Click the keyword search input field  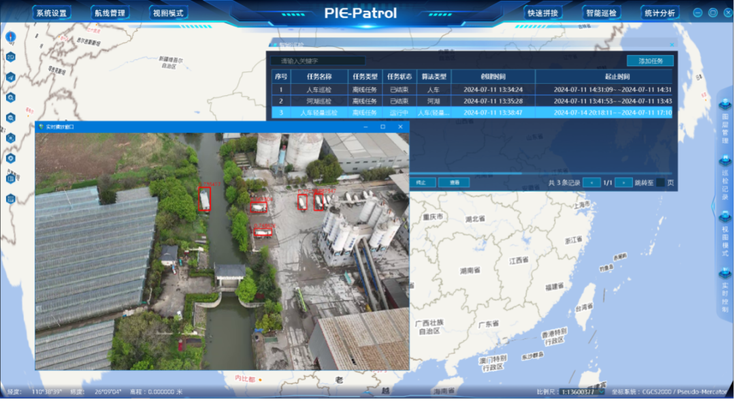click(318, 61)
